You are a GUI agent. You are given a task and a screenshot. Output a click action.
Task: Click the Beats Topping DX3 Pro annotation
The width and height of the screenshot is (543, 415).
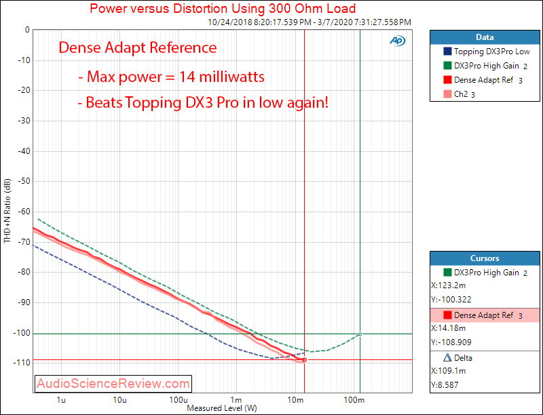pos(203,102)
